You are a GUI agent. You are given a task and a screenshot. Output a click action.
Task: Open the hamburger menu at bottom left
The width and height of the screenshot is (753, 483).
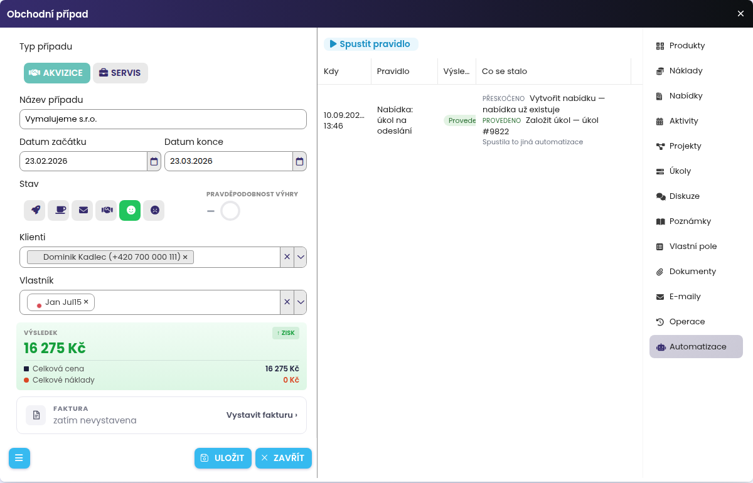(19, 458)
